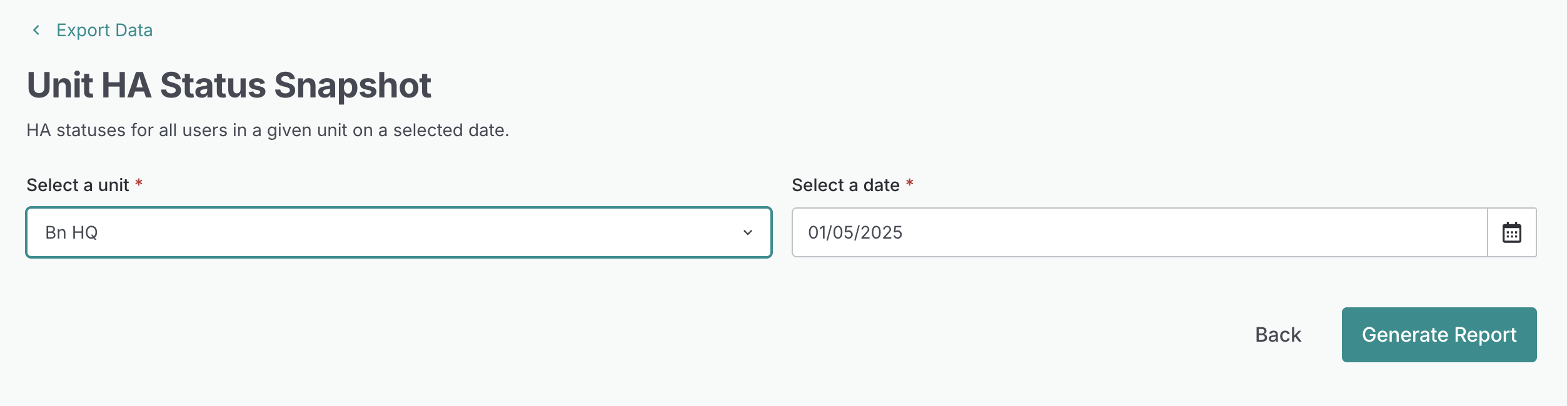The width and height of the screenshot is (1567, 406).
Task: Click the HA statuses description text
Action: 268,130
